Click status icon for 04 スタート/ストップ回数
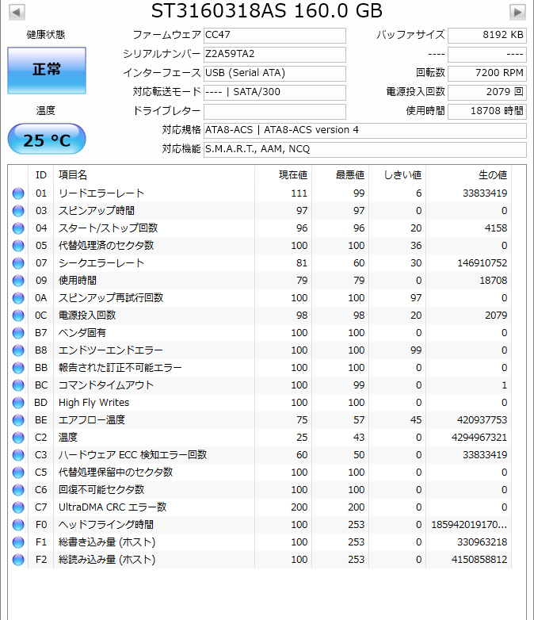Image resolution: width=534 pixels, height=620 pixels. (18, 228)
